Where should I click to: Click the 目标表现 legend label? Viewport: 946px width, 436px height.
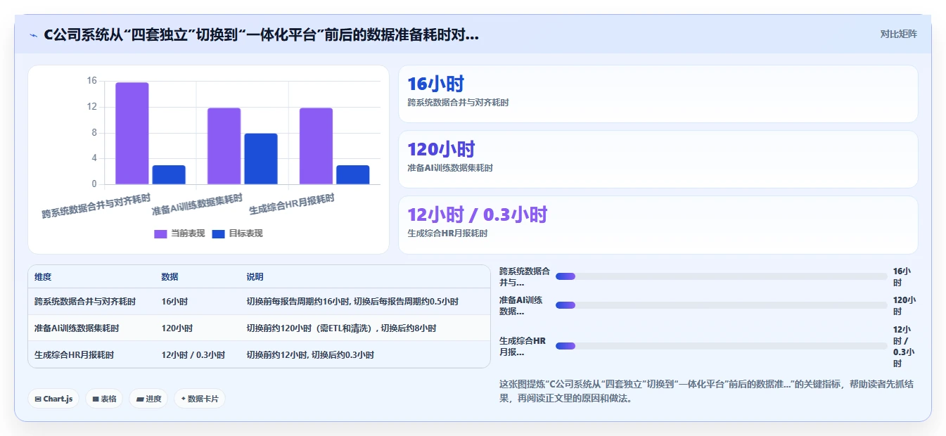click(x=245, y=233)
